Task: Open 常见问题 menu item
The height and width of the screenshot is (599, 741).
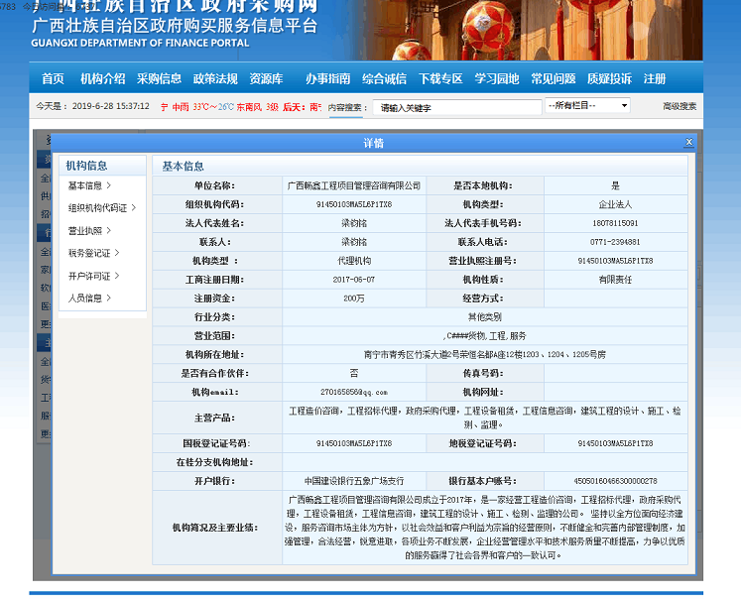Action: tap(553, 79)
